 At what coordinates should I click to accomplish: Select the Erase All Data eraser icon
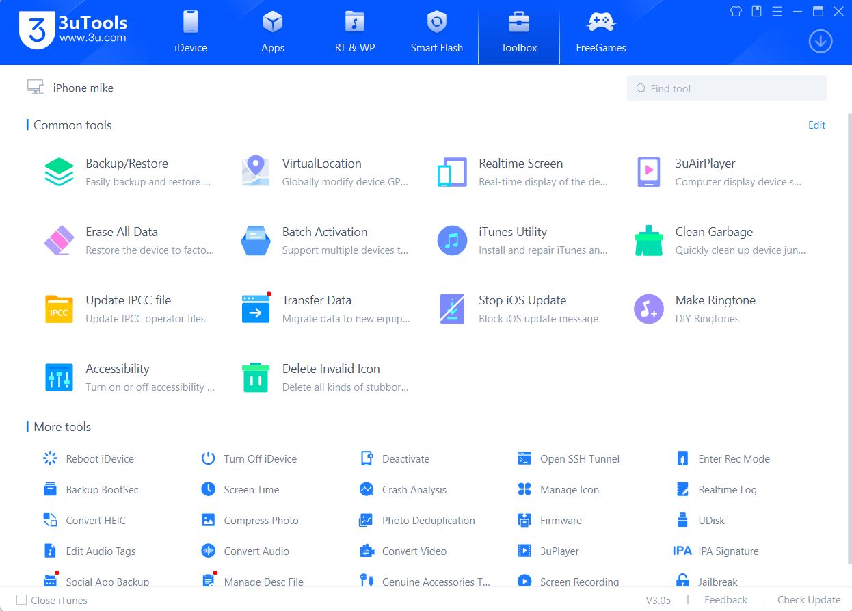[x=59, y=240]
